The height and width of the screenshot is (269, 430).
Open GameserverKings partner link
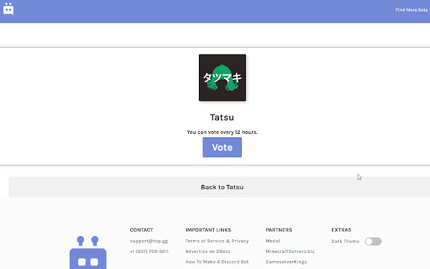(286, 262)
